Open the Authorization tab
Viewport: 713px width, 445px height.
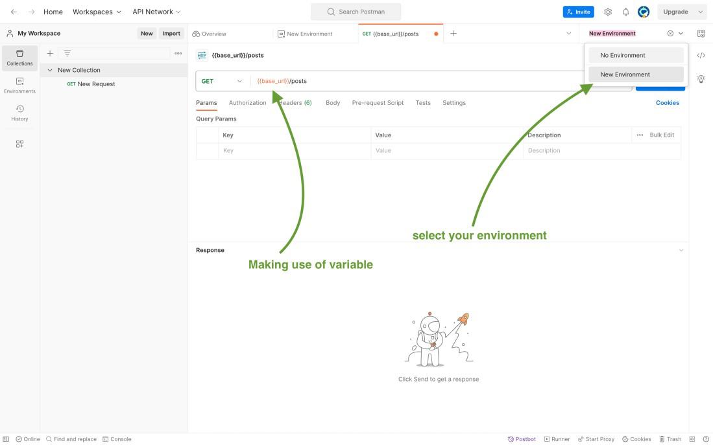tap(247, 103)
